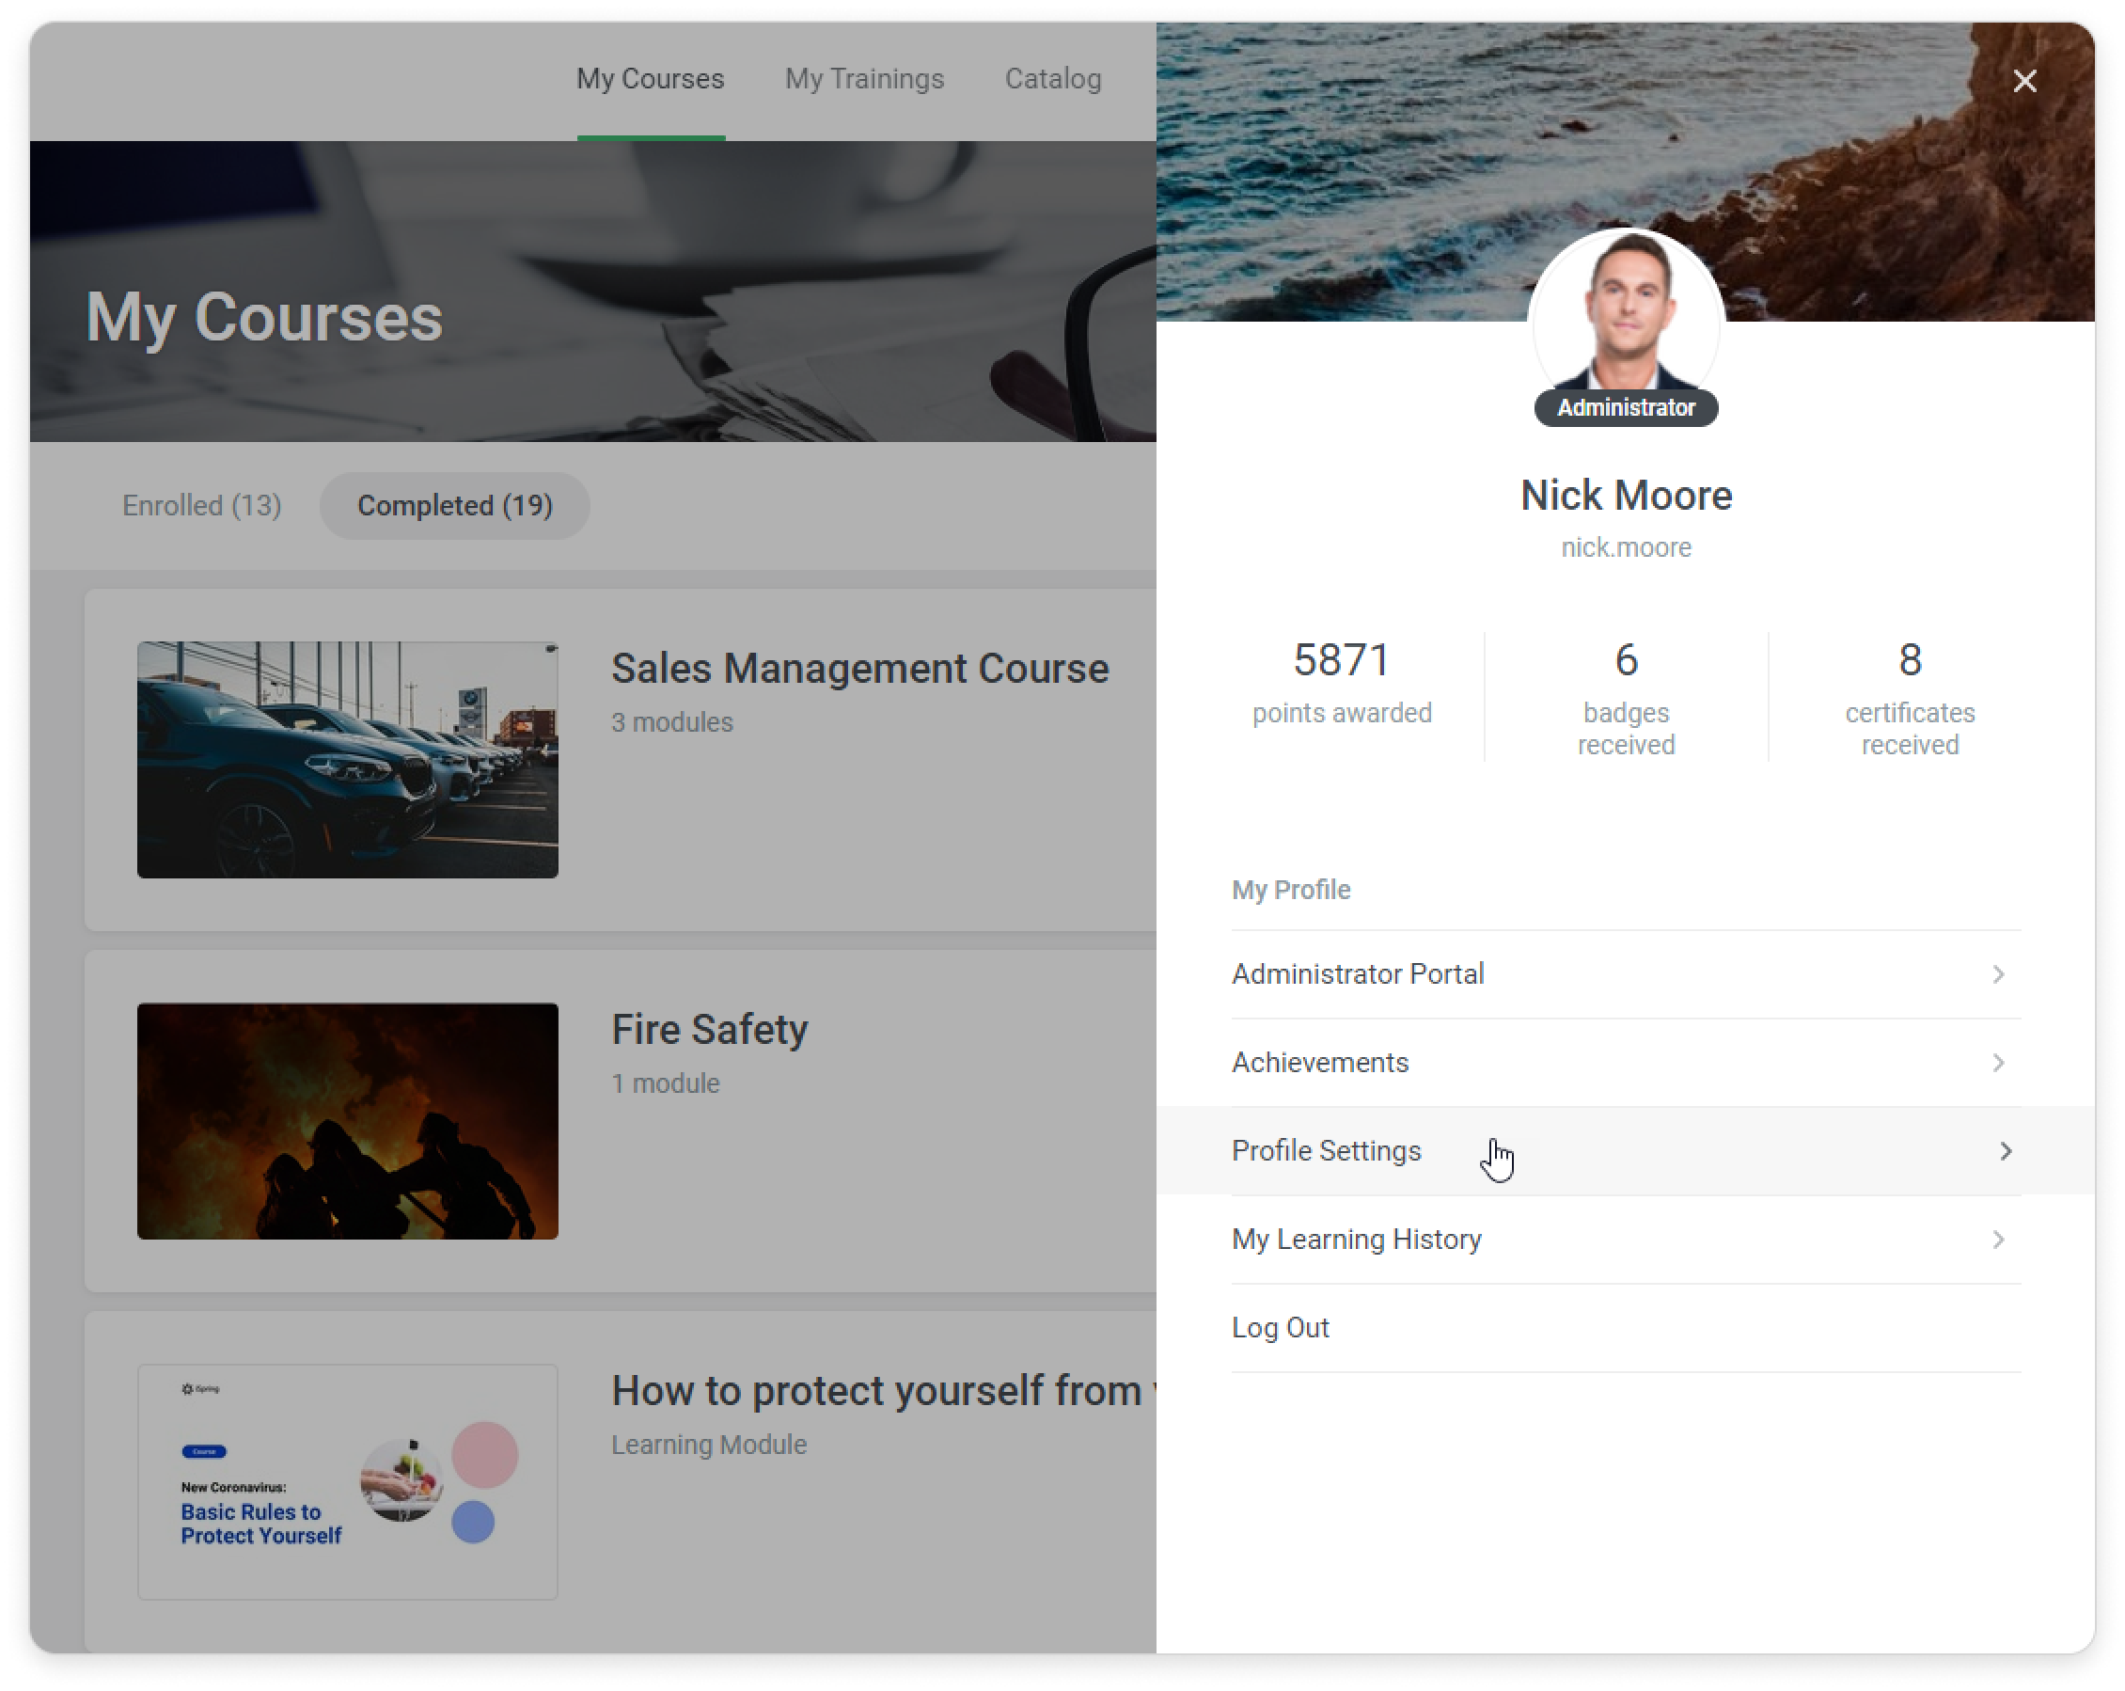The height and width of the screenshot is (1691, 2125).
Task: Expand My Learning History chevron arrow
Action: tap(1998, 1240)
